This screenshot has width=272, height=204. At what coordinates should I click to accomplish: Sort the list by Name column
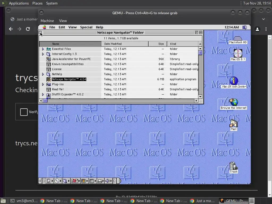point(70,44)
